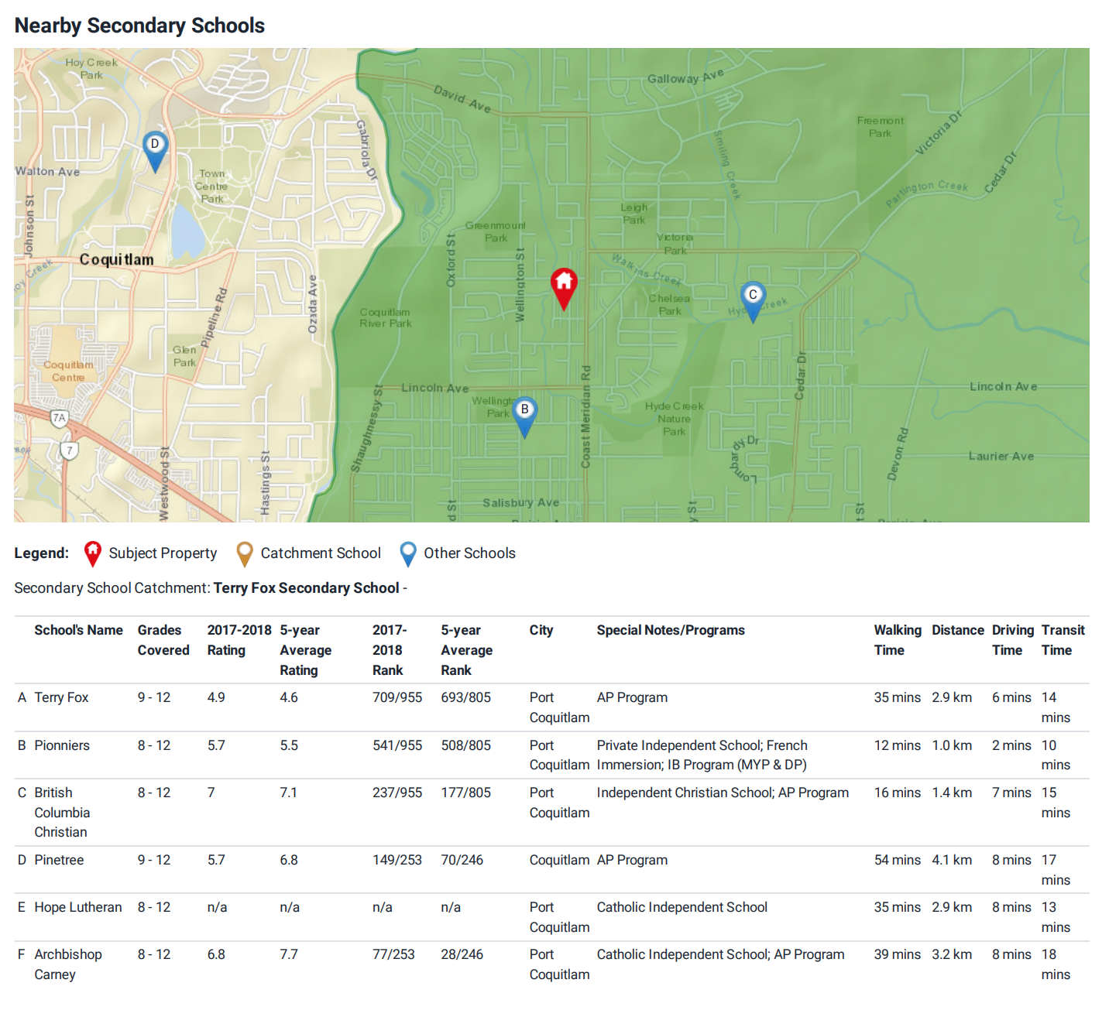The height and width of the screenshot is (1017, 1109).
Task: Click the Pionniers school name
Action: pyautogui.click(x=62, y=745)
